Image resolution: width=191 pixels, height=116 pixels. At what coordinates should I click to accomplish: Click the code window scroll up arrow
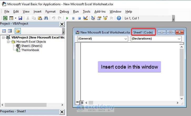pos(182,47)
